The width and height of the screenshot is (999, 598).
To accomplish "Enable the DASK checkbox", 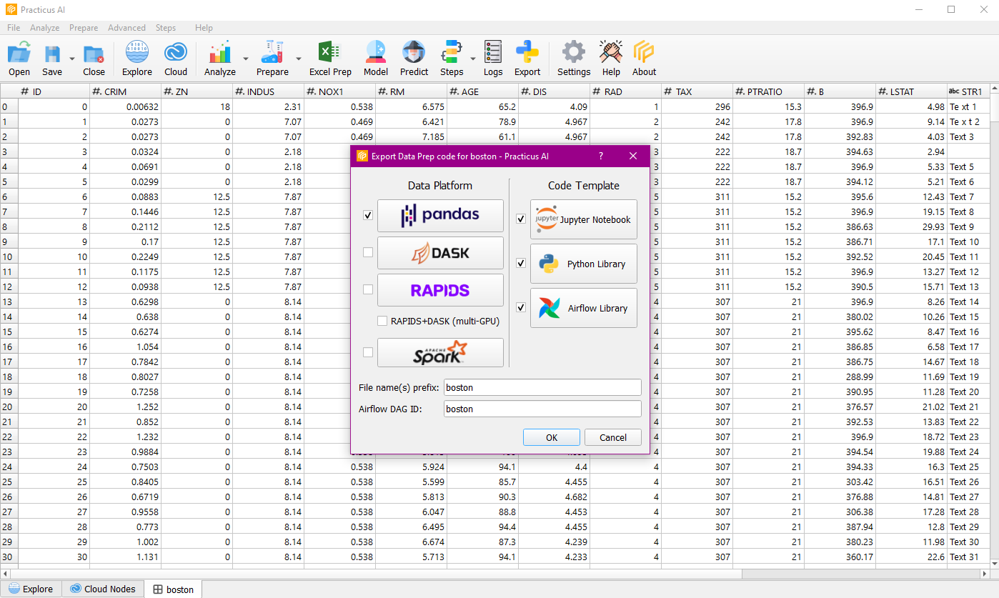I will 368,252.
